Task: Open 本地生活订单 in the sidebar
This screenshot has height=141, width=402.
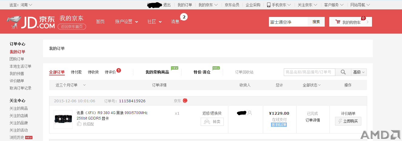Action: 20,66
